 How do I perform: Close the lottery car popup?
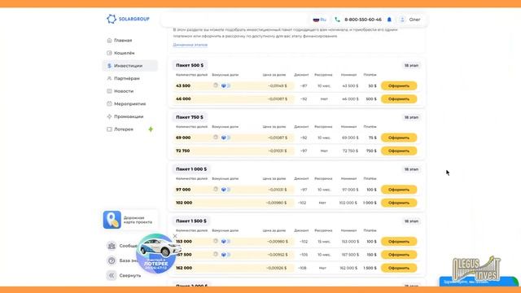tap(175, 236)
